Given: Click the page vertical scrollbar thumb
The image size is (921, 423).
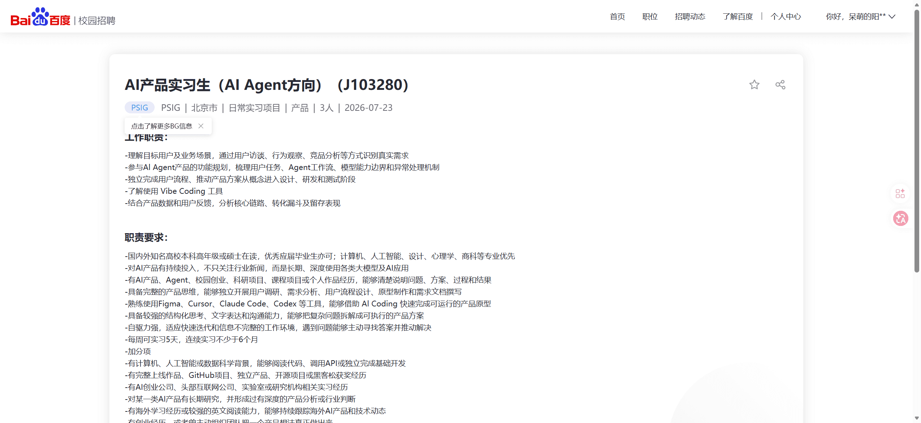Looking at the screenshot, I should 917,141.
